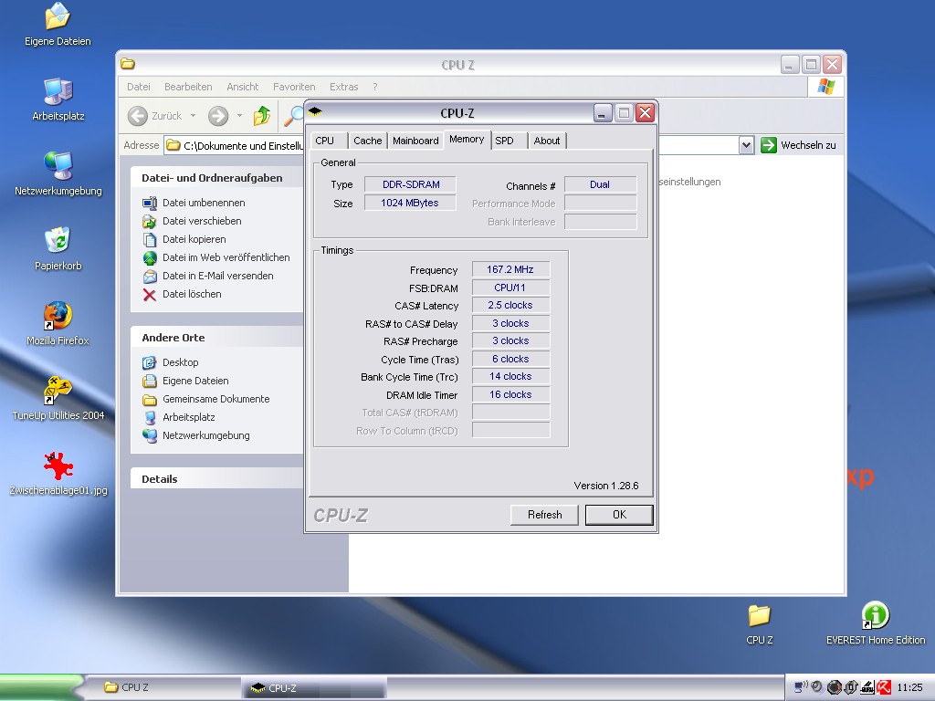Click Datei umbenennen task icon
935x701 pixels.
click(150, 204)
